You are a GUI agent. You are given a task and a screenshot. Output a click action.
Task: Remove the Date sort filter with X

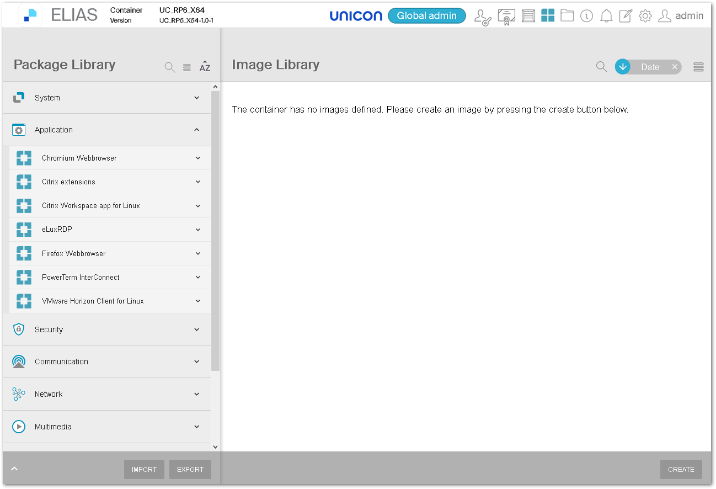pos(675,67)
